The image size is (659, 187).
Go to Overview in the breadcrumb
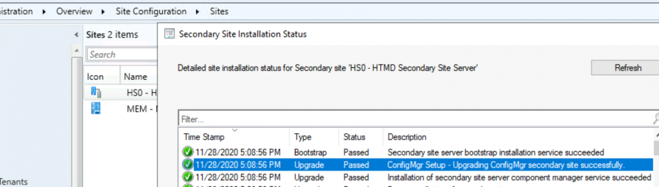[x=74, y=12]
